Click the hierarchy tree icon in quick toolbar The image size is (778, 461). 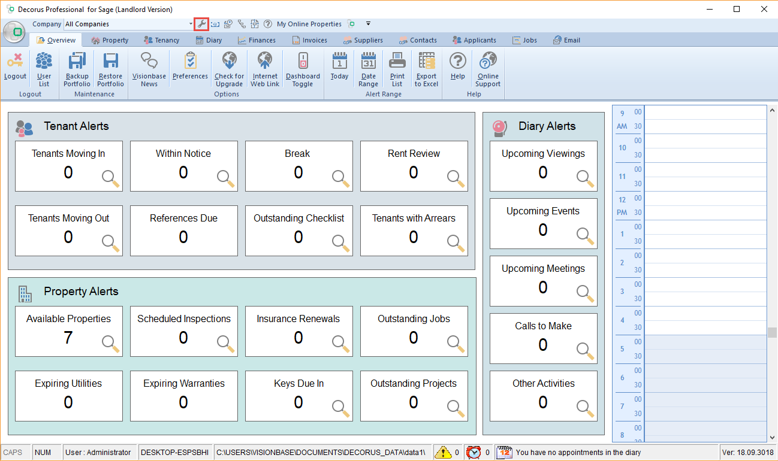[x=242, y=24]
